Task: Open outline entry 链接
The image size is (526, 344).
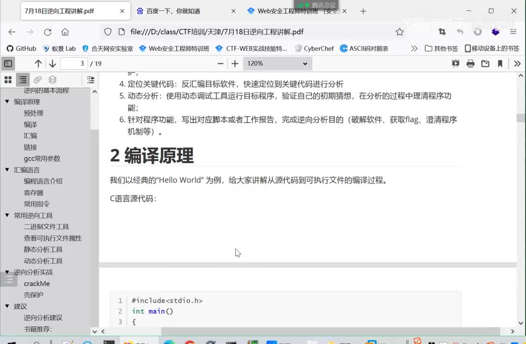Action: 30,147
